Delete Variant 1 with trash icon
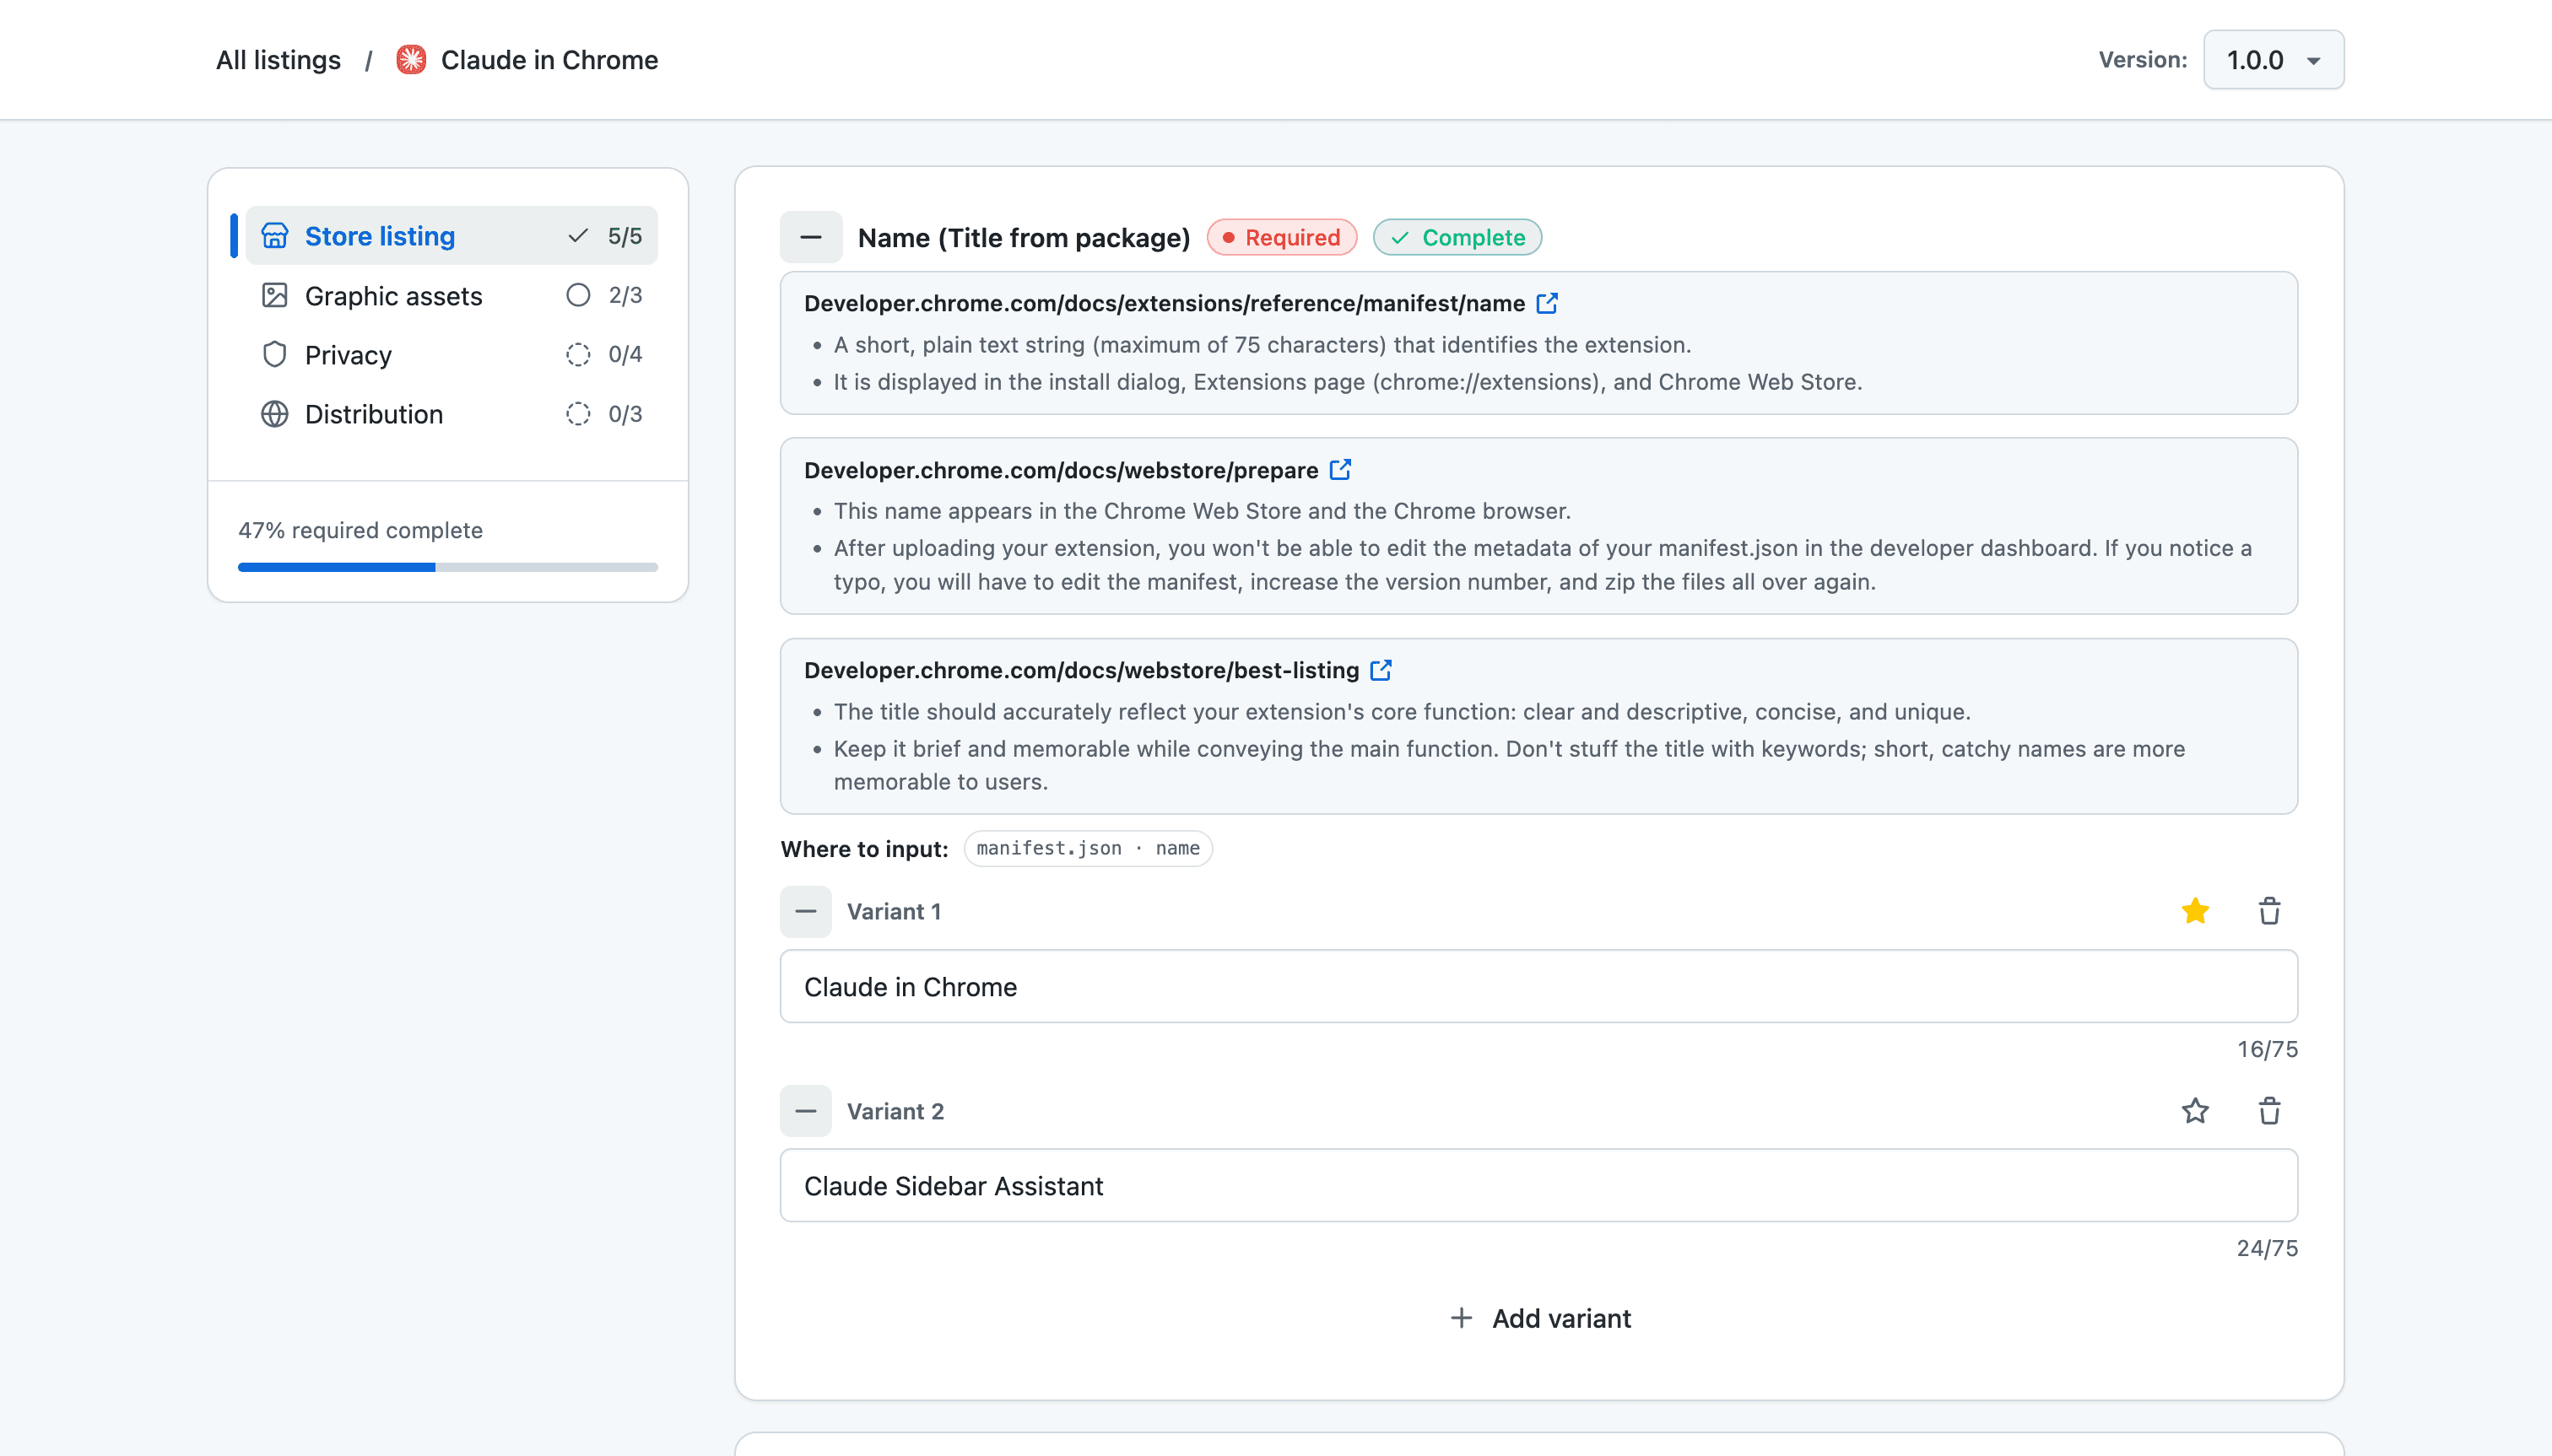The image size is (2552, 1456). point(2269,911)
